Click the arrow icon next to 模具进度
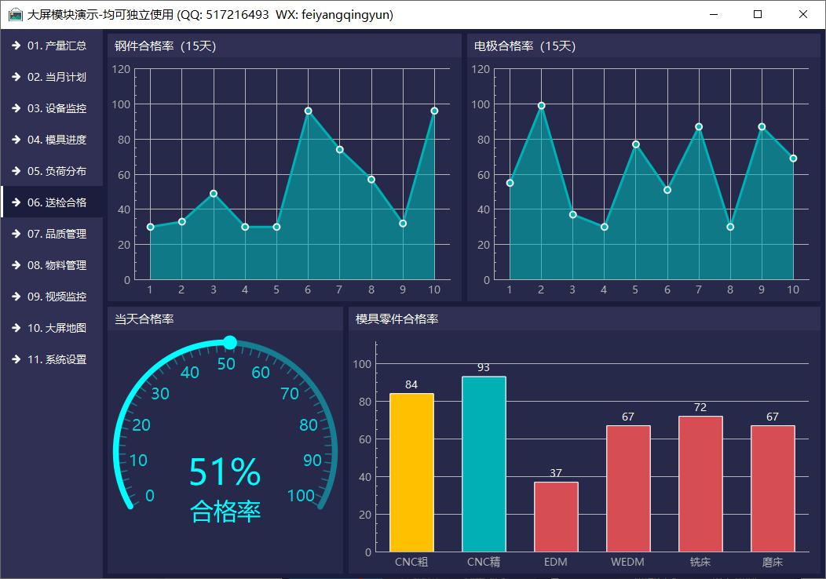826x579 pixels. click(16, 140)
